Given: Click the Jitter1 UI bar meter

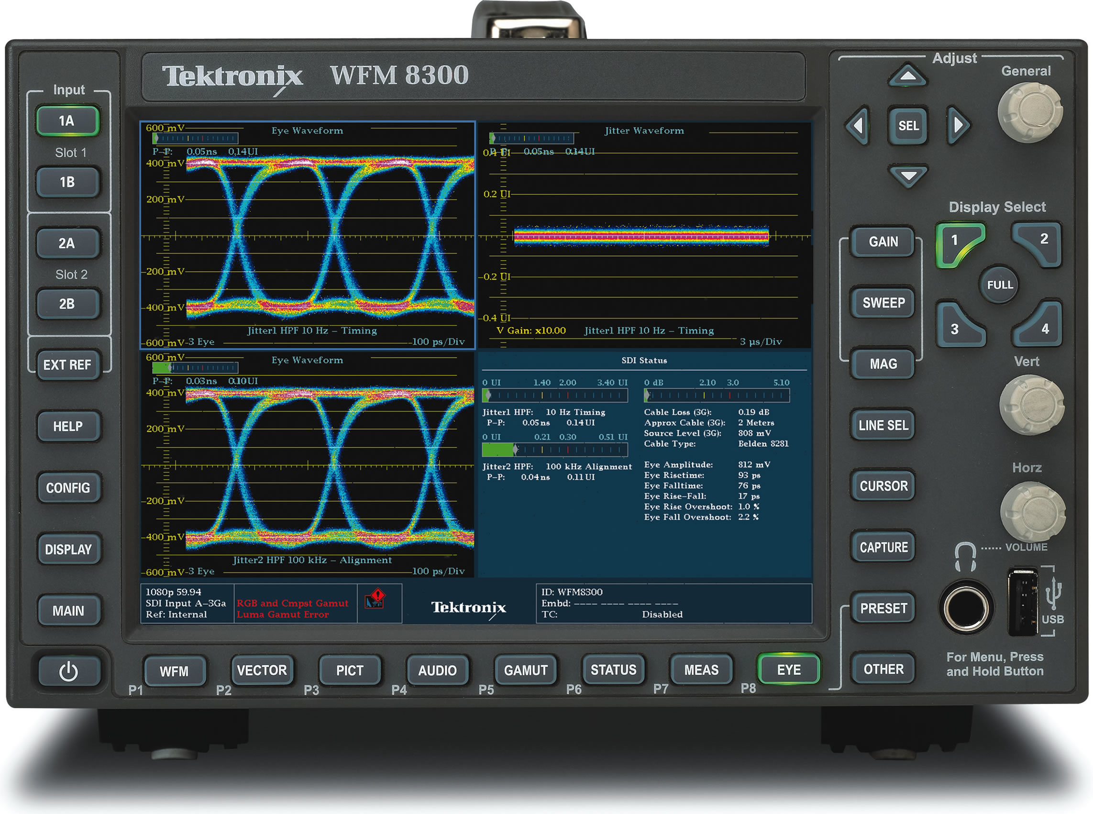Looking at the screenshot, I should click(x=554, y=395).
